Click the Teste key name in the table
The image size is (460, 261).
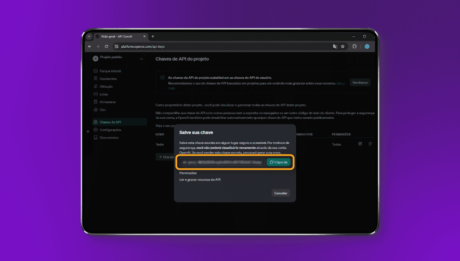[x=160, y=144]
